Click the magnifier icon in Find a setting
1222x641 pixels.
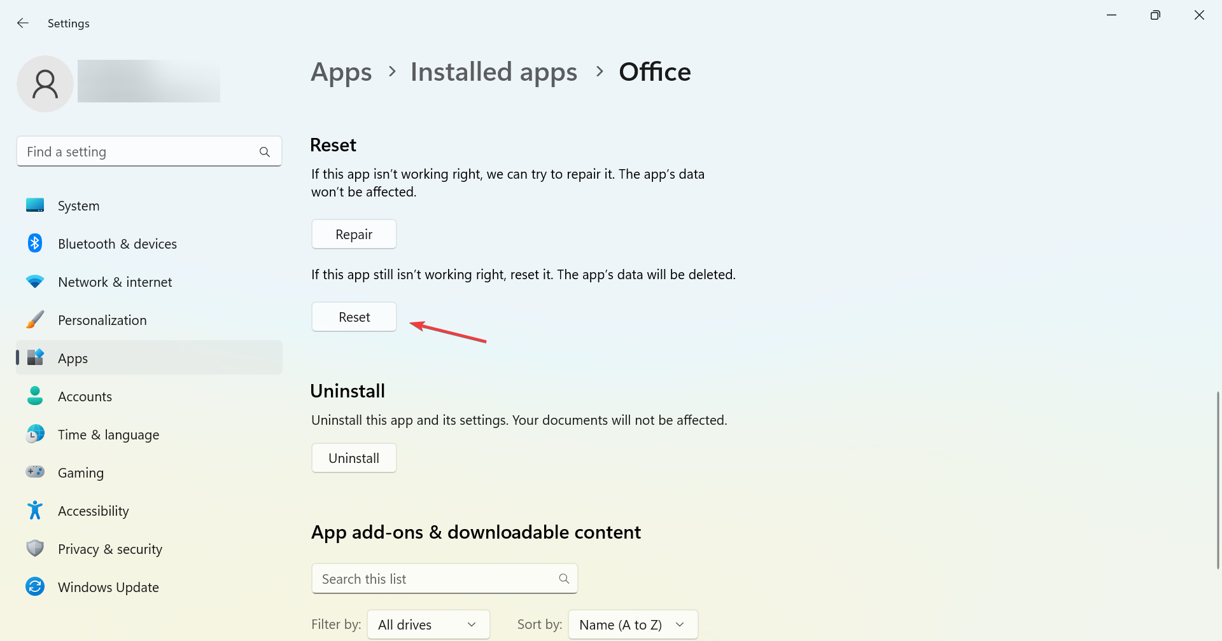265,152
